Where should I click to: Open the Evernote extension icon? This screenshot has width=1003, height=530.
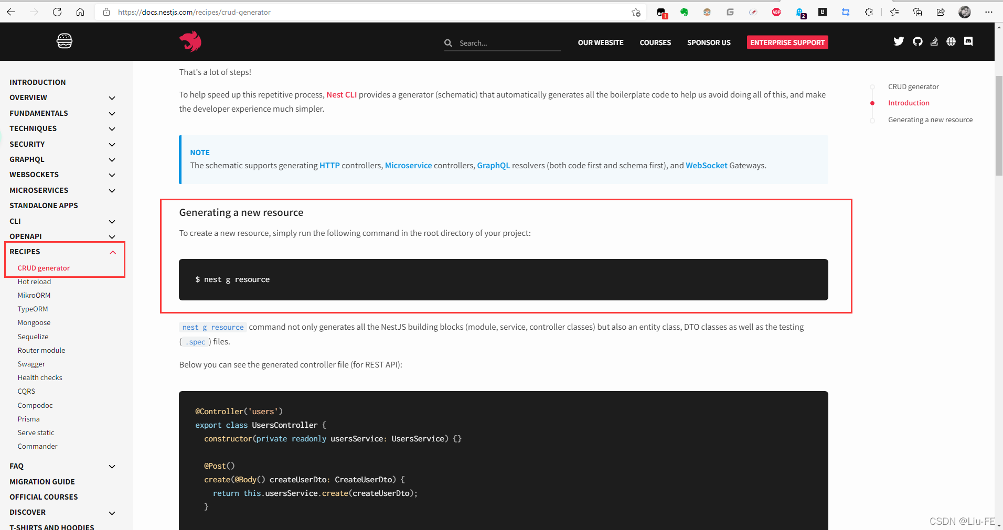coord(684,12)
